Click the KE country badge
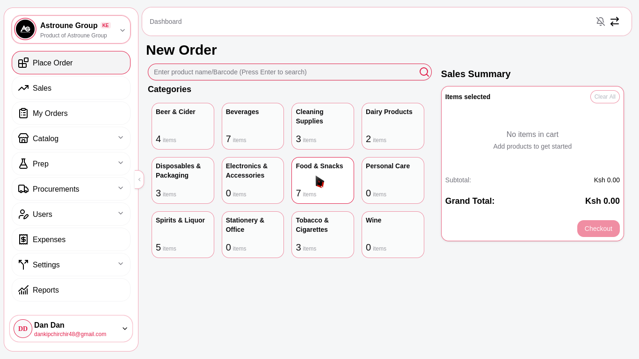The image size is (639, 359). [x=106, y=25]
